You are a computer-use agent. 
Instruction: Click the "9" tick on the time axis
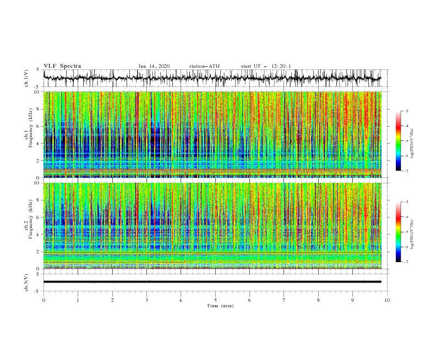[x=352, y=300]
